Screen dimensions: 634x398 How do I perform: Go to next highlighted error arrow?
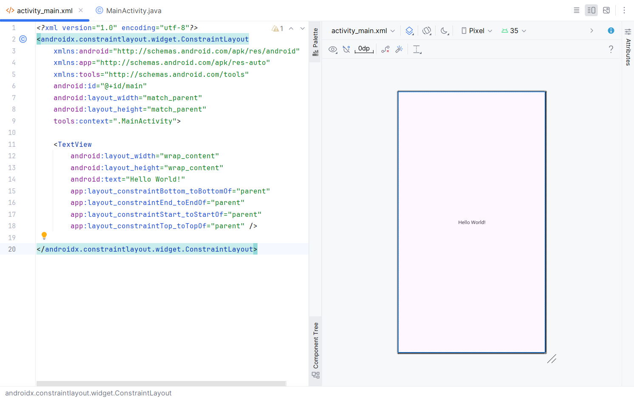(x=303, y=28)
